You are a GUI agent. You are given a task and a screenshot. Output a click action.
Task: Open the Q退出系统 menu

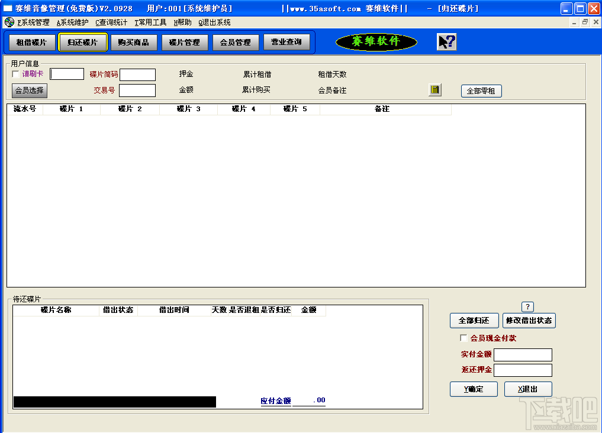[x=215, y=22]
